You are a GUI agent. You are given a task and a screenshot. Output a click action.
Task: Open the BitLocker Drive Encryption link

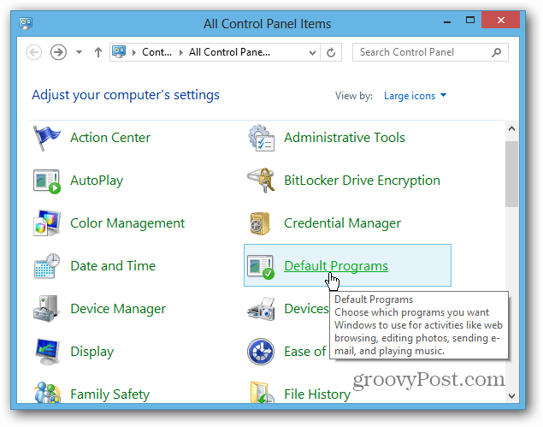(x=362, y=181)
